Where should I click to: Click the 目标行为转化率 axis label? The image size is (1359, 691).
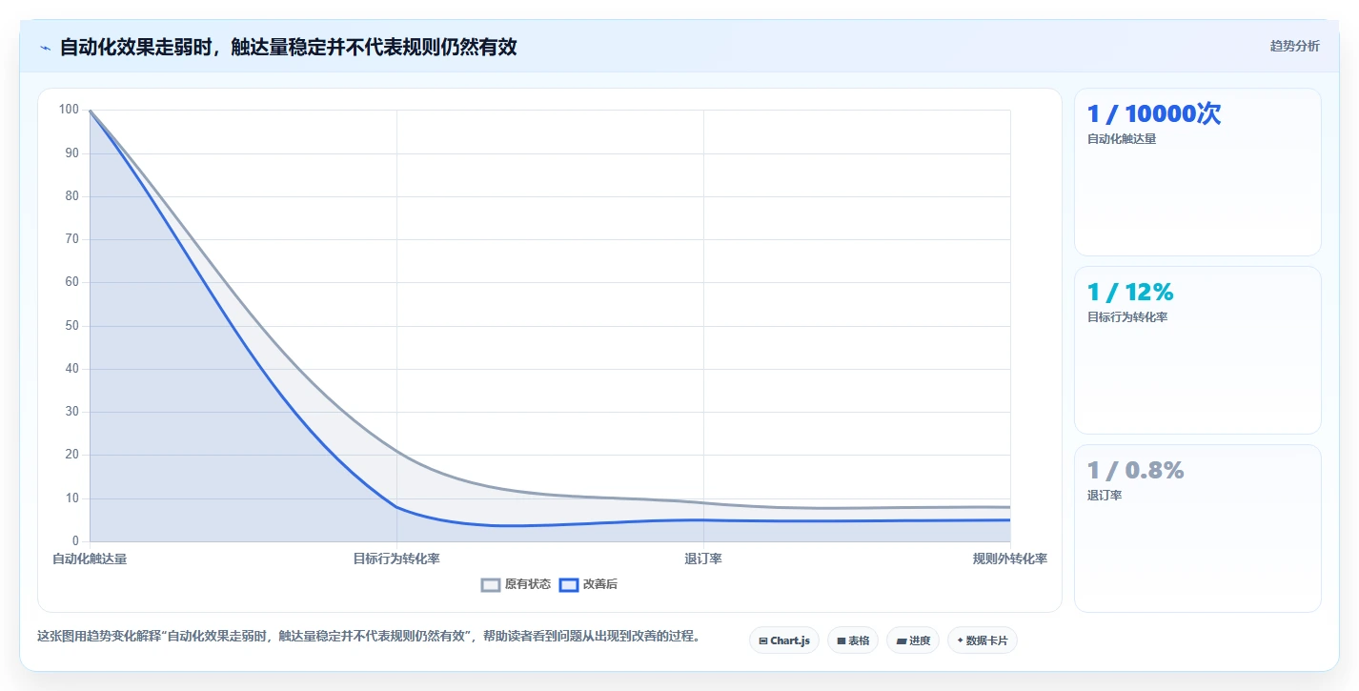pyautogui.click(x=396, y=559)
